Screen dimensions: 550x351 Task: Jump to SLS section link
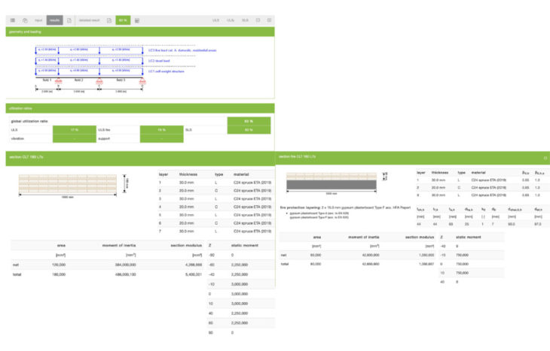(245, 20)
